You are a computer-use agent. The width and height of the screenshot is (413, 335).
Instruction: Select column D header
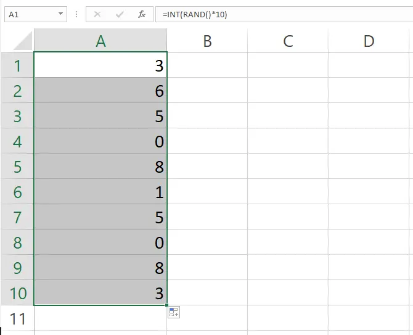point(369,41)
